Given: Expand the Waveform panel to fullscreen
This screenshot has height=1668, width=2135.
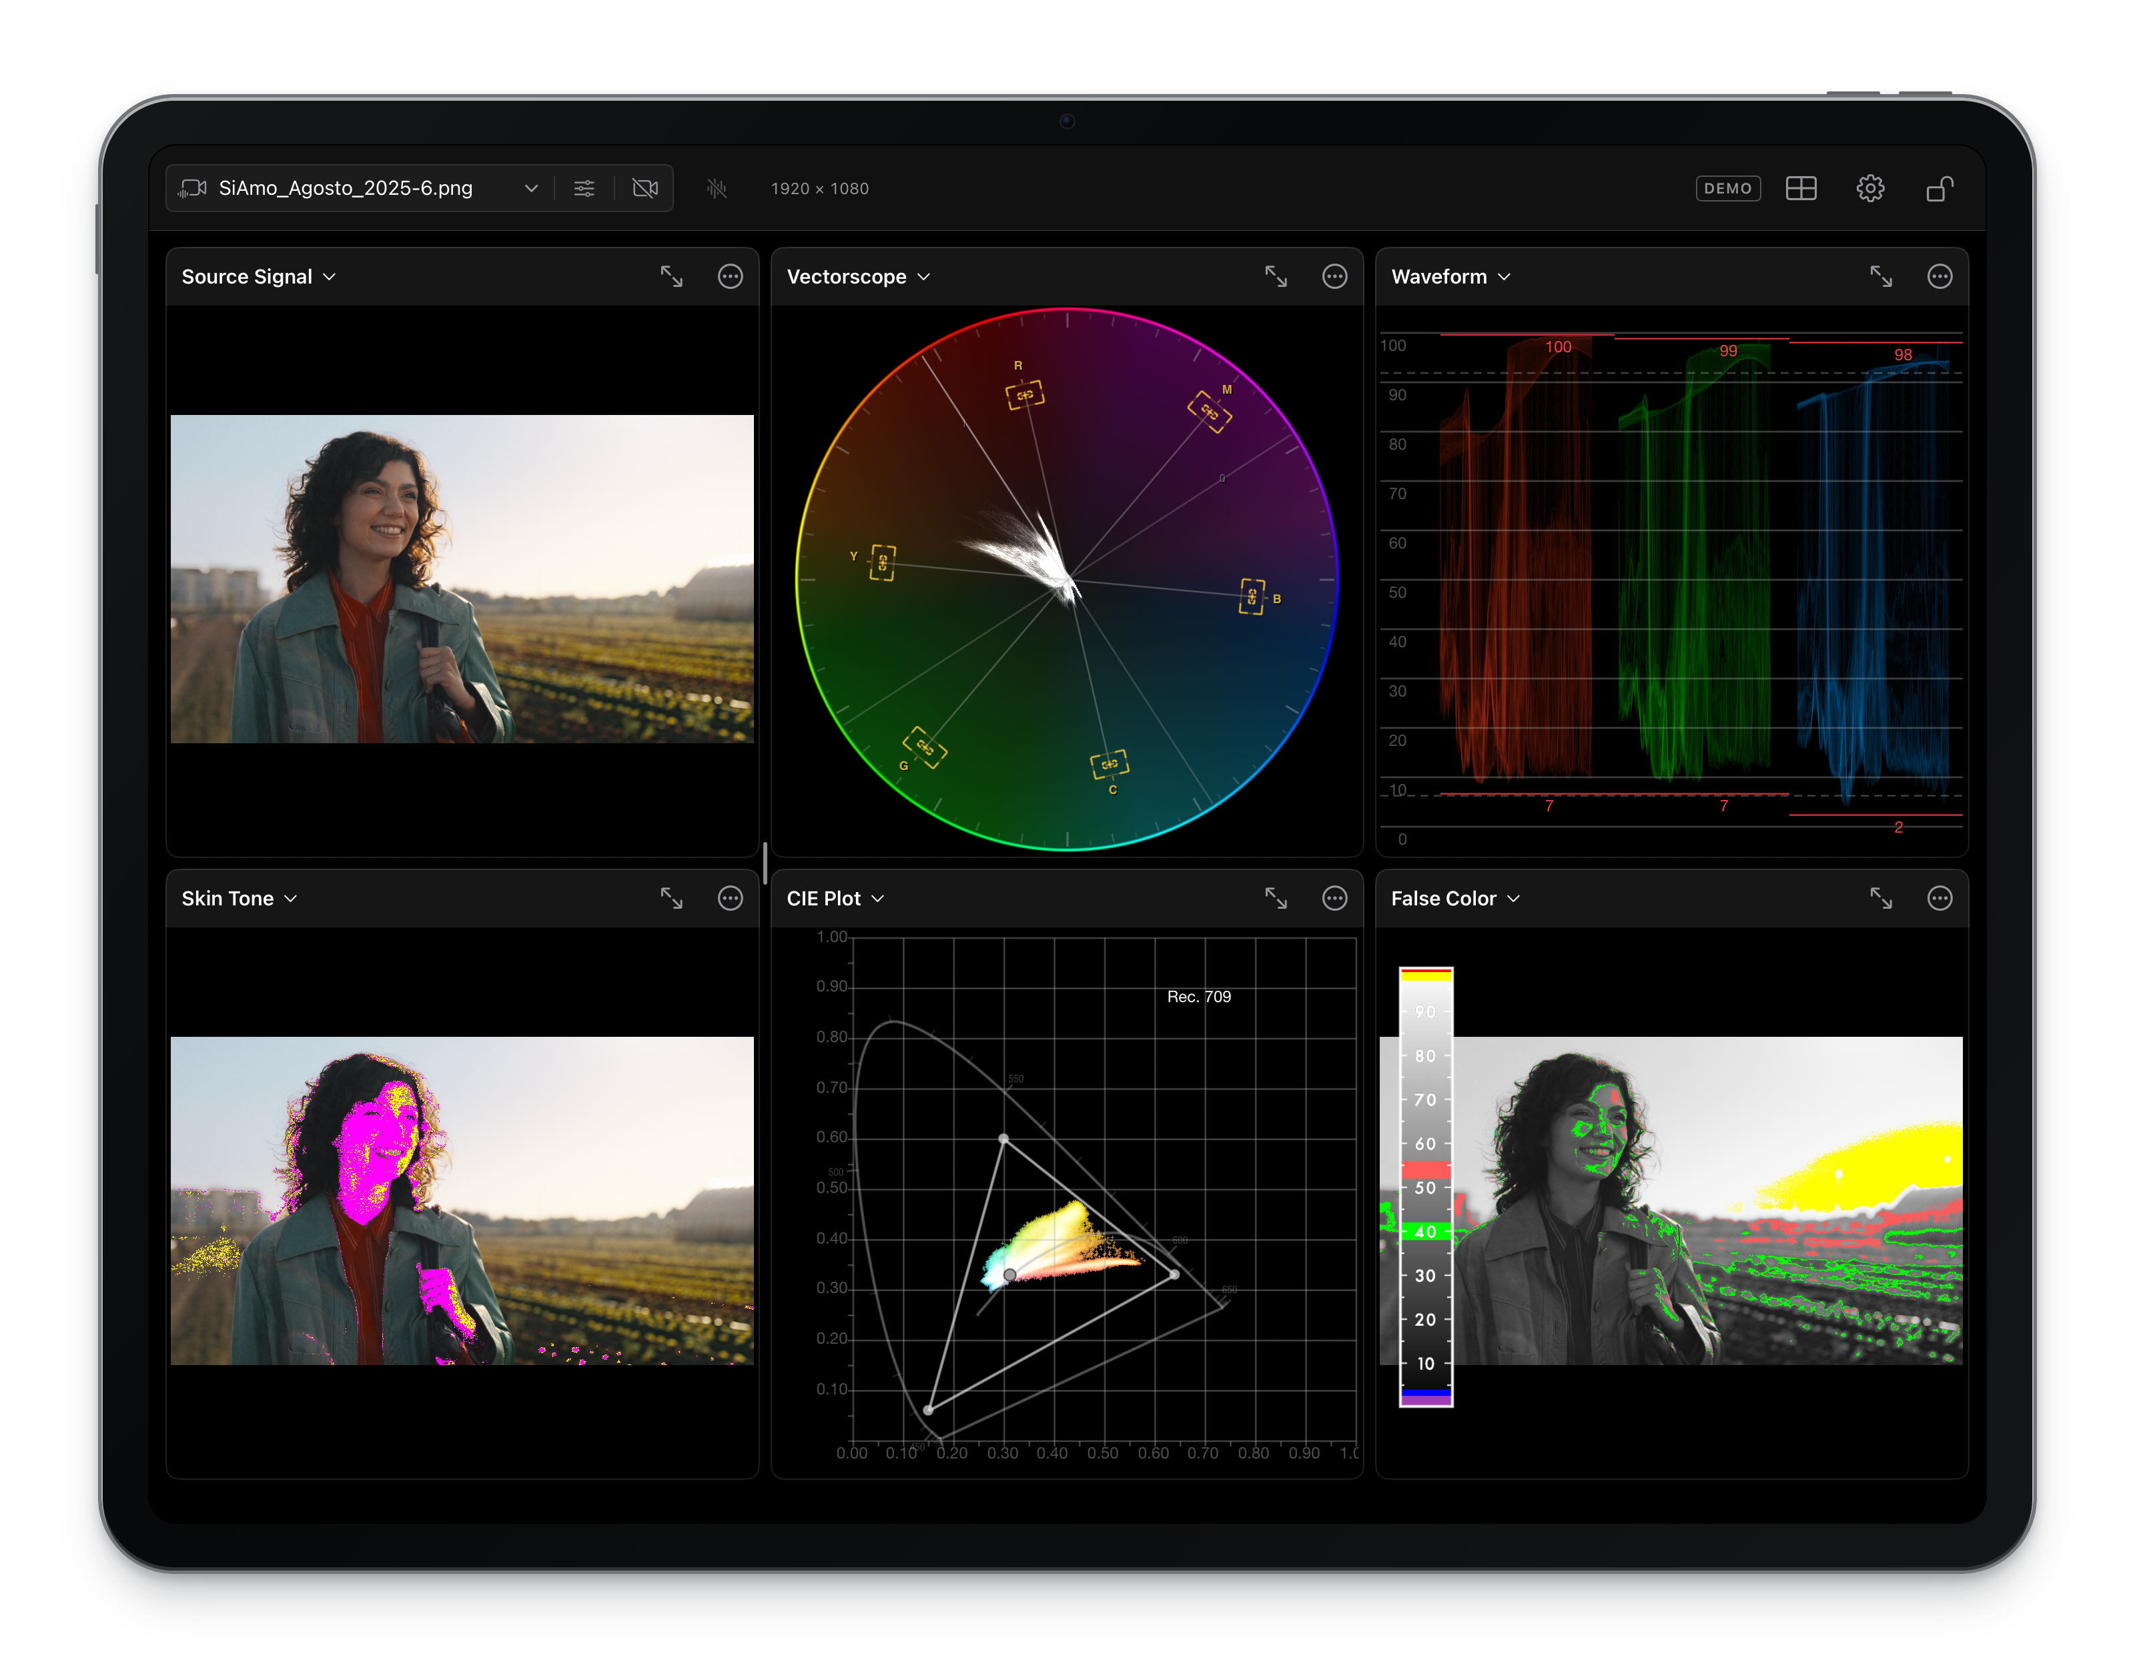Looking at the screenshot, I should pos(1881,277).
